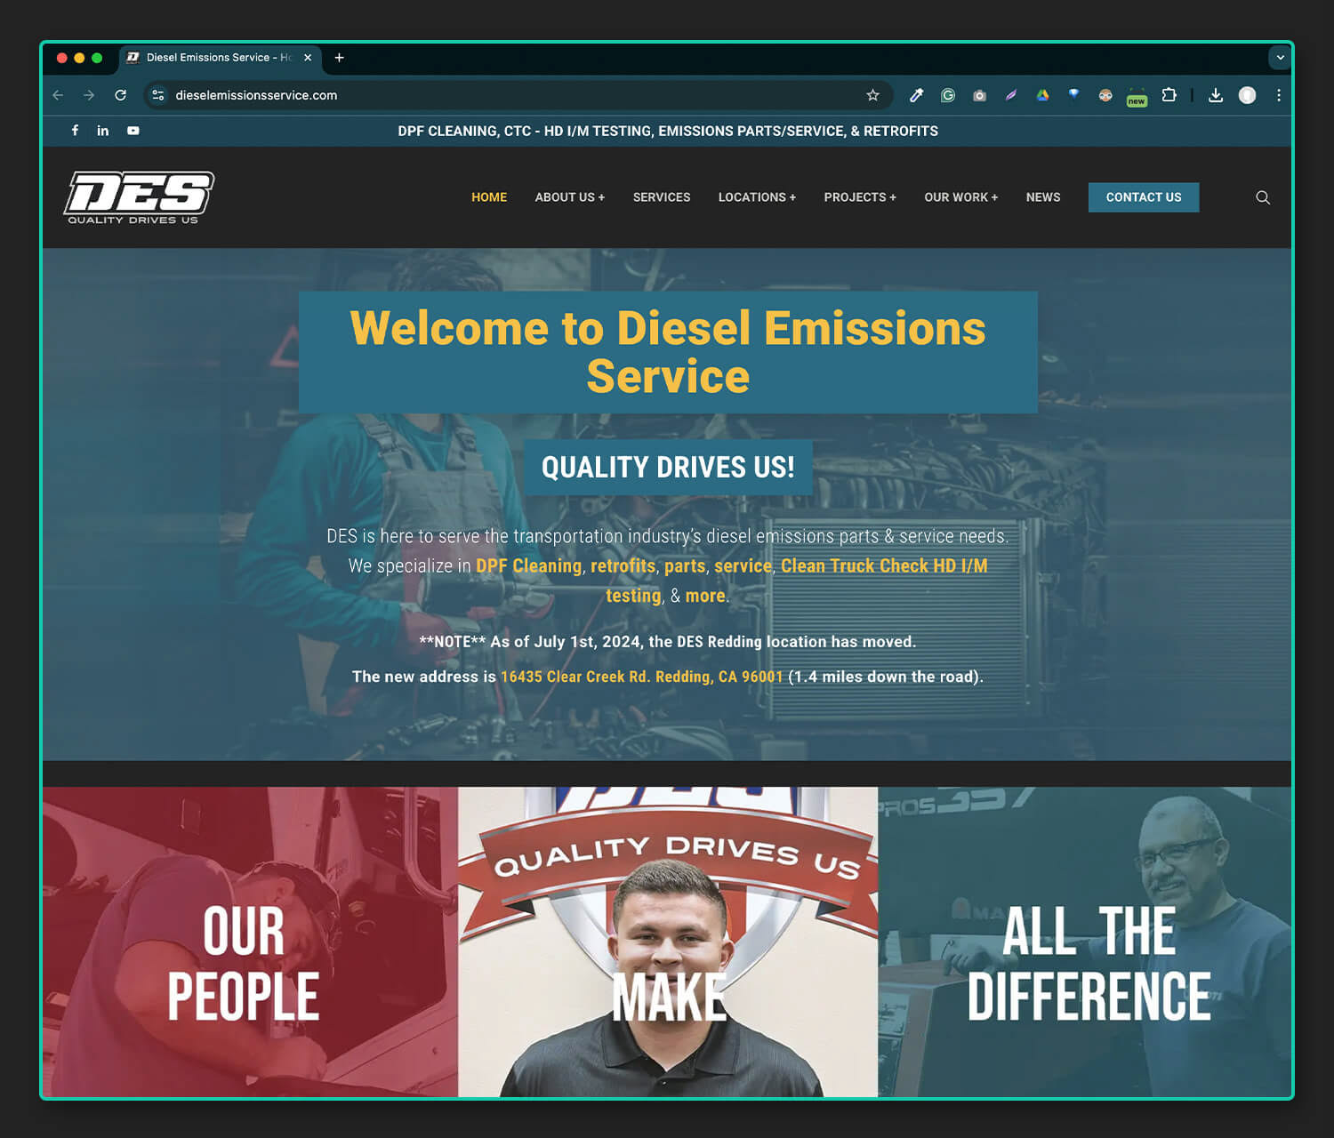Bookmark this page with the star icon
The height and width of the screenshot is (1138, 1334).
point(872,95)
